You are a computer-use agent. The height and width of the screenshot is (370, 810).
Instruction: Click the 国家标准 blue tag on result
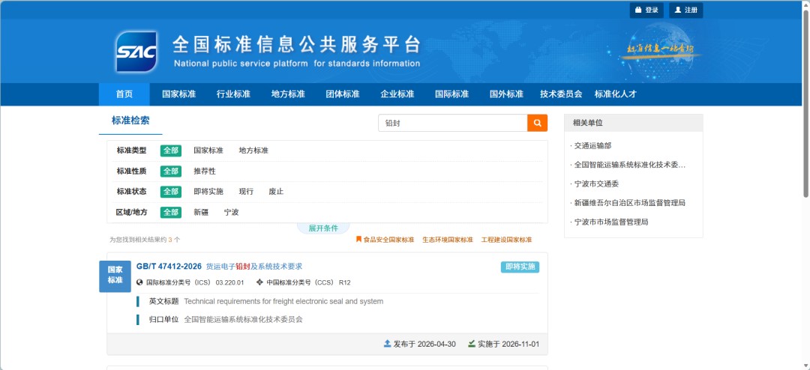point(115,275)
